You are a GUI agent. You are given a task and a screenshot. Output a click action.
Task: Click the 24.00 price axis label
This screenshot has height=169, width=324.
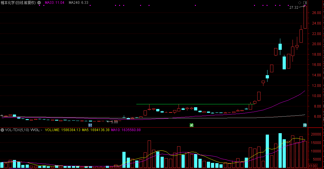pos(316,23)
